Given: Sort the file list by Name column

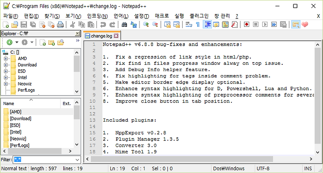Looking at the screenshot, I should pos(31,104).
